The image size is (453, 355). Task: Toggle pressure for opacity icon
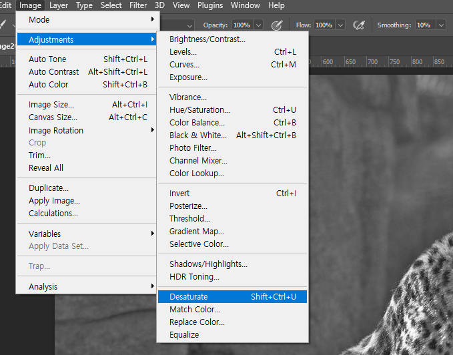[x=277, y=25]
